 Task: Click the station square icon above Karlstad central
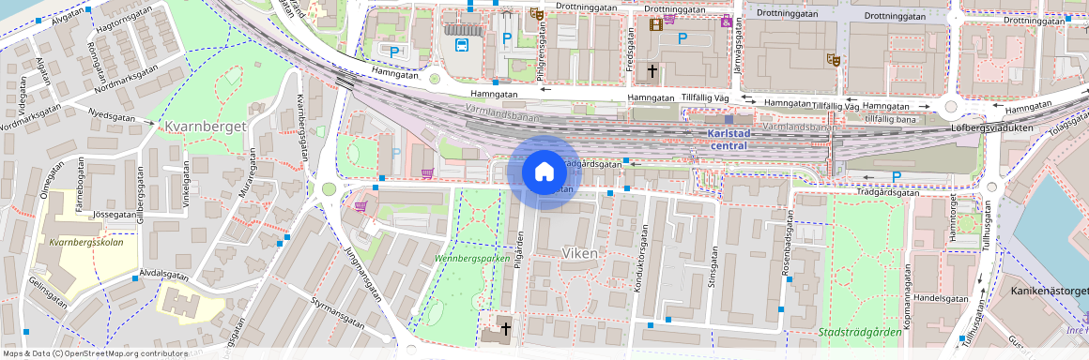click(x=729, y=119)
